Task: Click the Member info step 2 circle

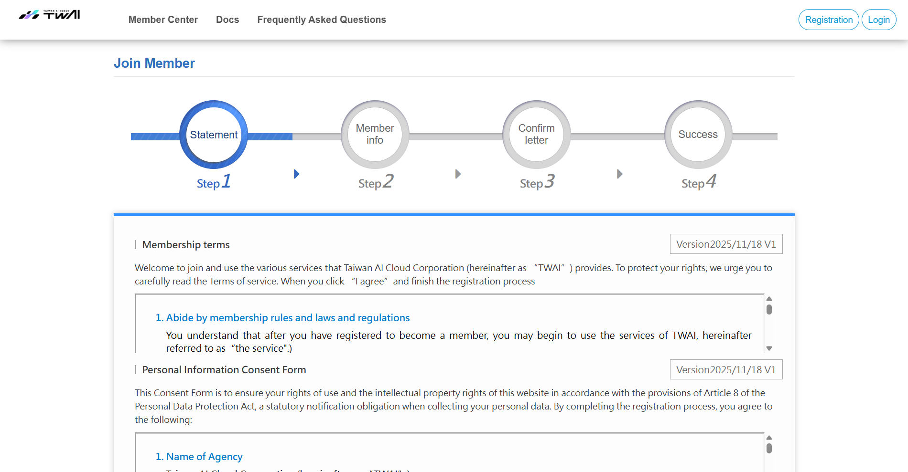Action: pyautogui.click(x=375, y=135)
